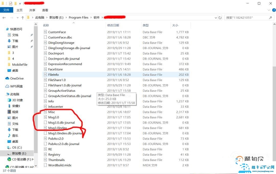
Task: Expand the recent locations dropdown beside forward arrow
Action: tap(17, 18)
